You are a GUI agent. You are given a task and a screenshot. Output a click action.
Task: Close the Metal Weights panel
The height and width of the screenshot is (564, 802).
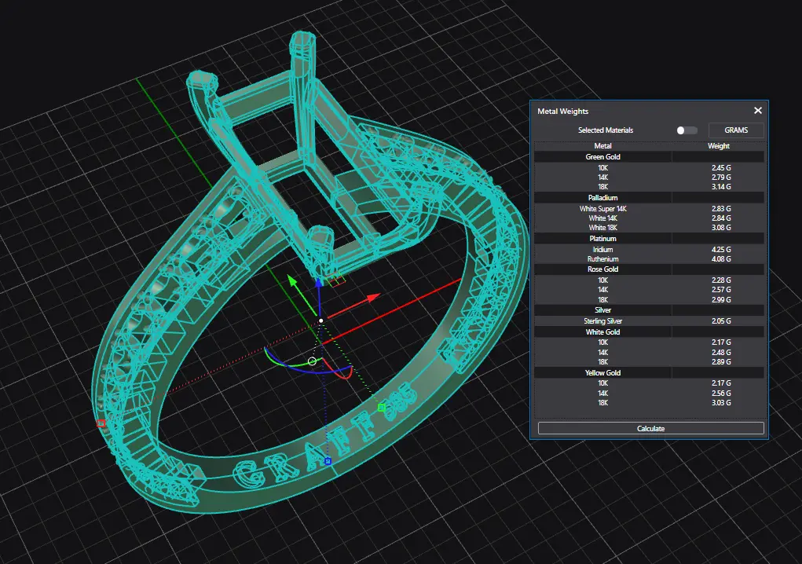[x=757, y=112]
